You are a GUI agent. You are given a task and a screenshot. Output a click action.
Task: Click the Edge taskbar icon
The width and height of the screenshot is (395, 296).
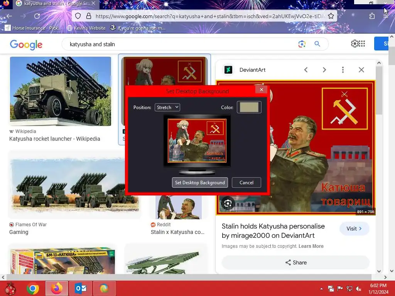point(104,288)
